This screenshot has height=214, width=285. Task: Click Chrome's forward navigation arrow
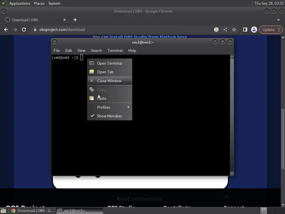pyautogui.click(x=15, y=30)
